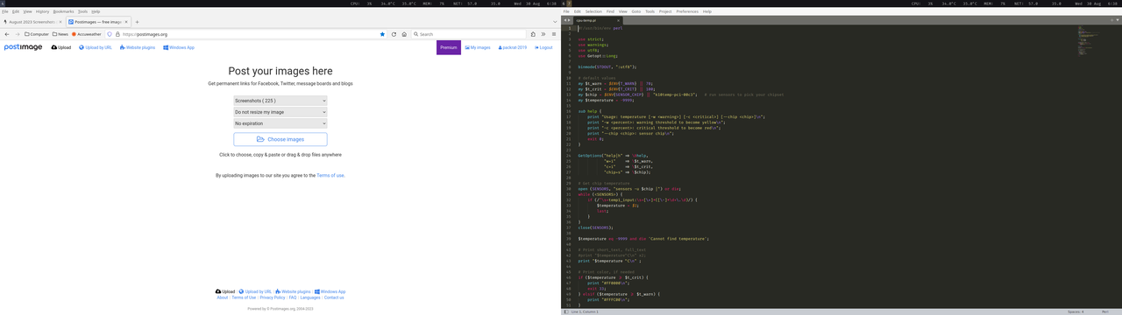Open Firefox Tools menu

82,11
